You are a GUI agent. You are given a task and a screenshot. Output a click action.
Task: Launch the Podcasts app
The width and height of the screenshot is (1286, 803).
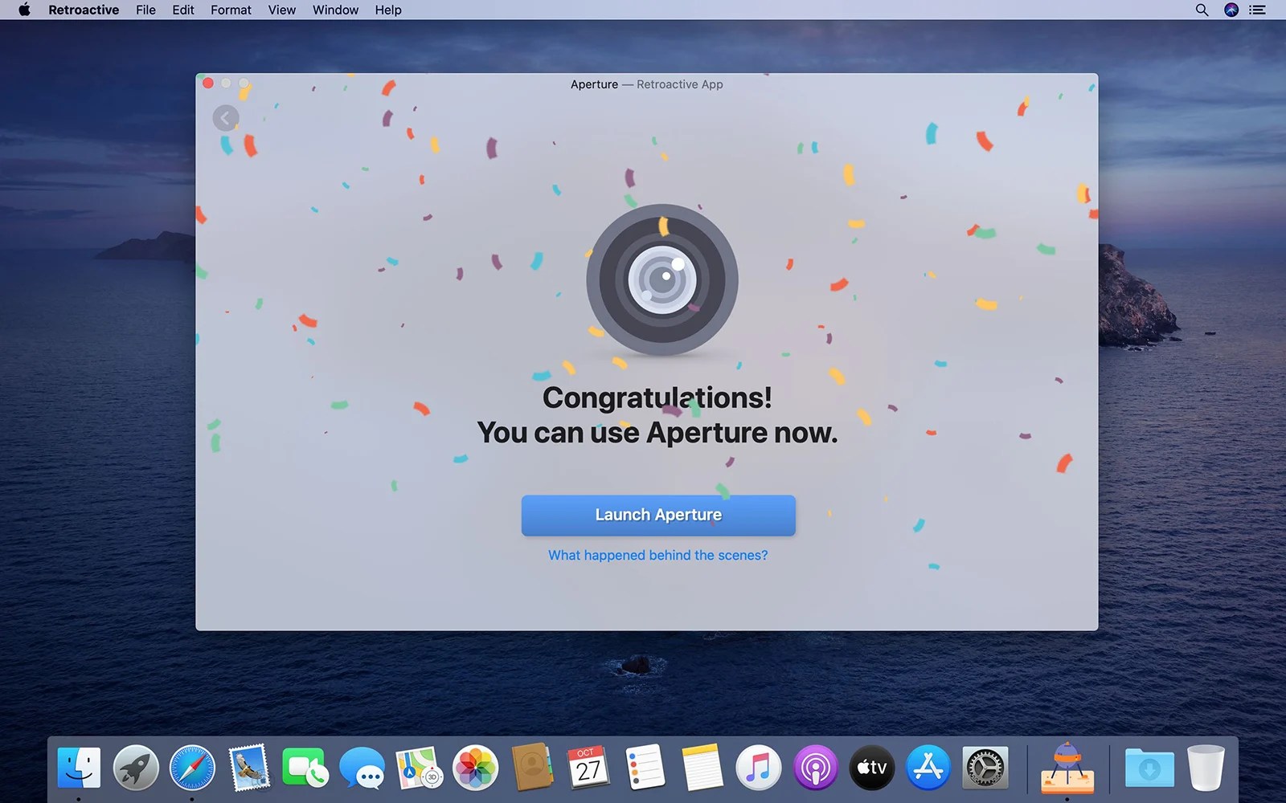[815, 767]
